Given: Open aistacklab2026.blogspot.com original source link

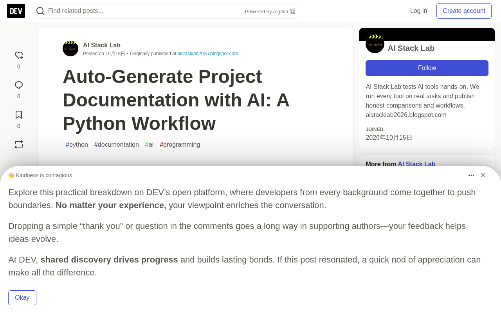Looking at the screenshot, I should point(208,54).
